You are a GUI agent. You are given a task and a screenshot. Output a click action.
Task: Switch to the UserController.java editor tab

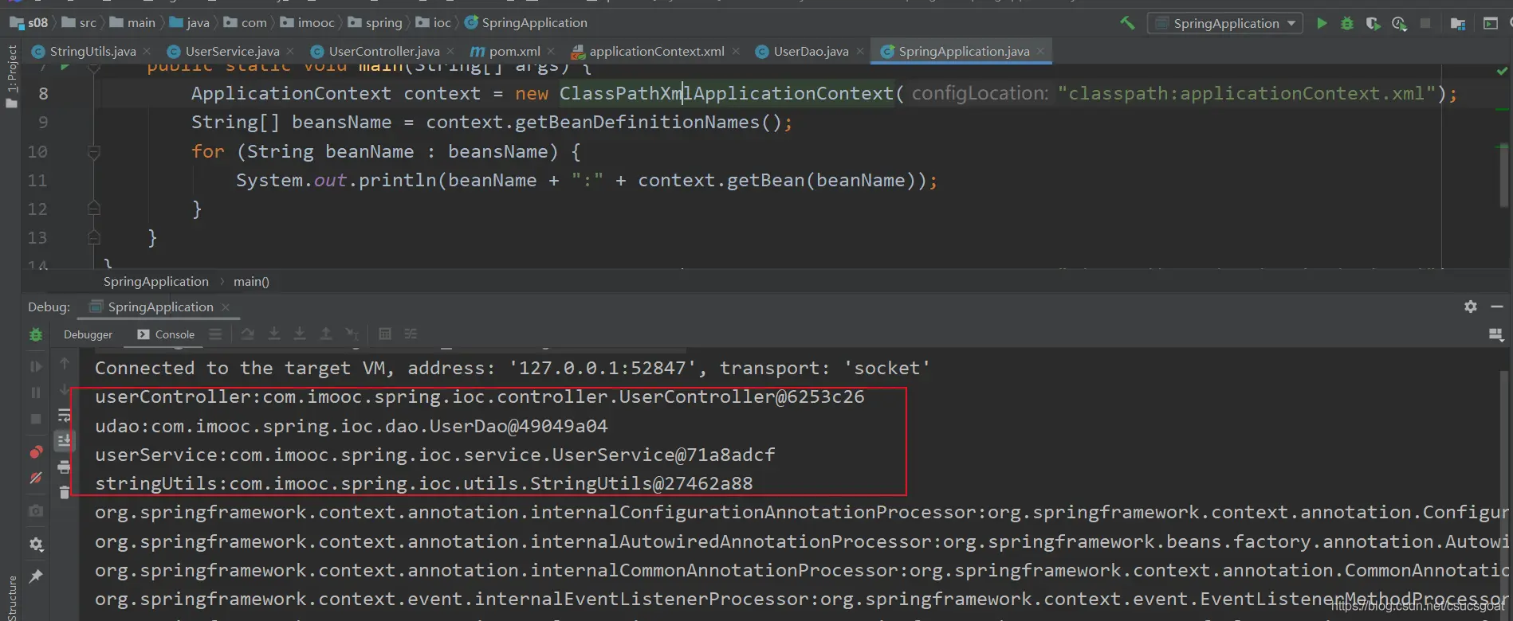(383, 51)
